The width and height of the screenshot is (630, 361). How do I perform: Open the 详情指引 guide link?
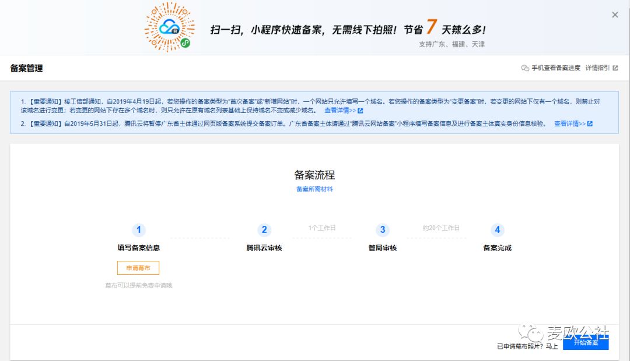597,68
